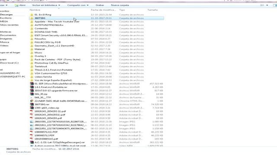Open the view options dropdown arrow
The width and height of the screenshot is (277, 155).
[x=267, y=5]
